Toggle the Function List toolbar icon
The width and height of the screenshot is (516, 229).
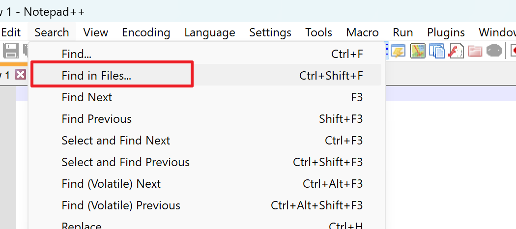coord(456,51)
